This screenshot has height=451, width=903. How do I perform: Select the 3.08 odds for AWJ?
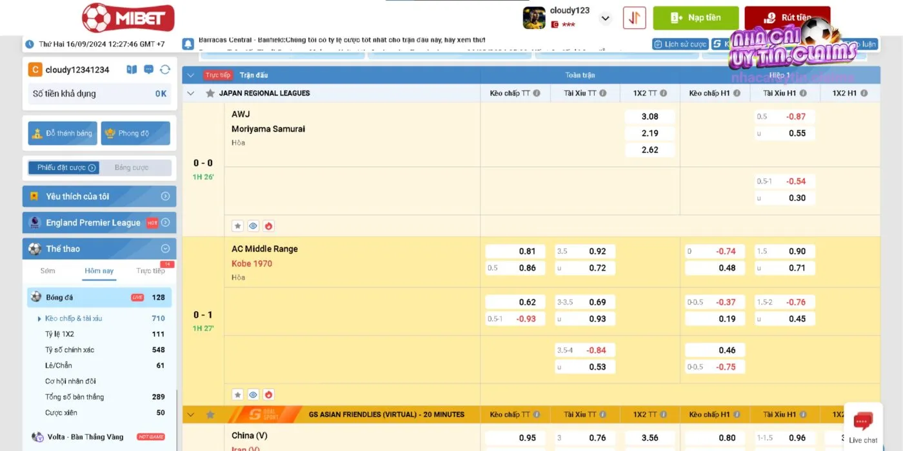pyautogui.click(x=650, y=117)
